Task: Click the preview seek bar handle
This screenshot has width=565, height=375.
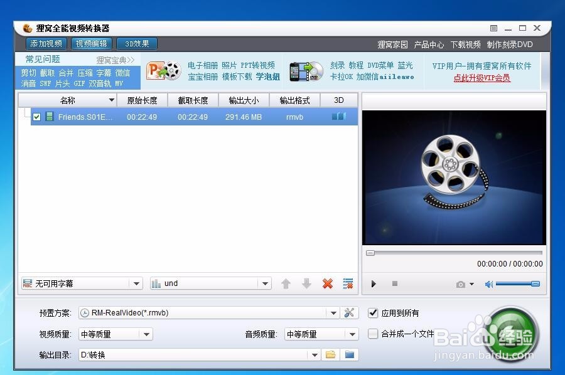Action: 370,253
